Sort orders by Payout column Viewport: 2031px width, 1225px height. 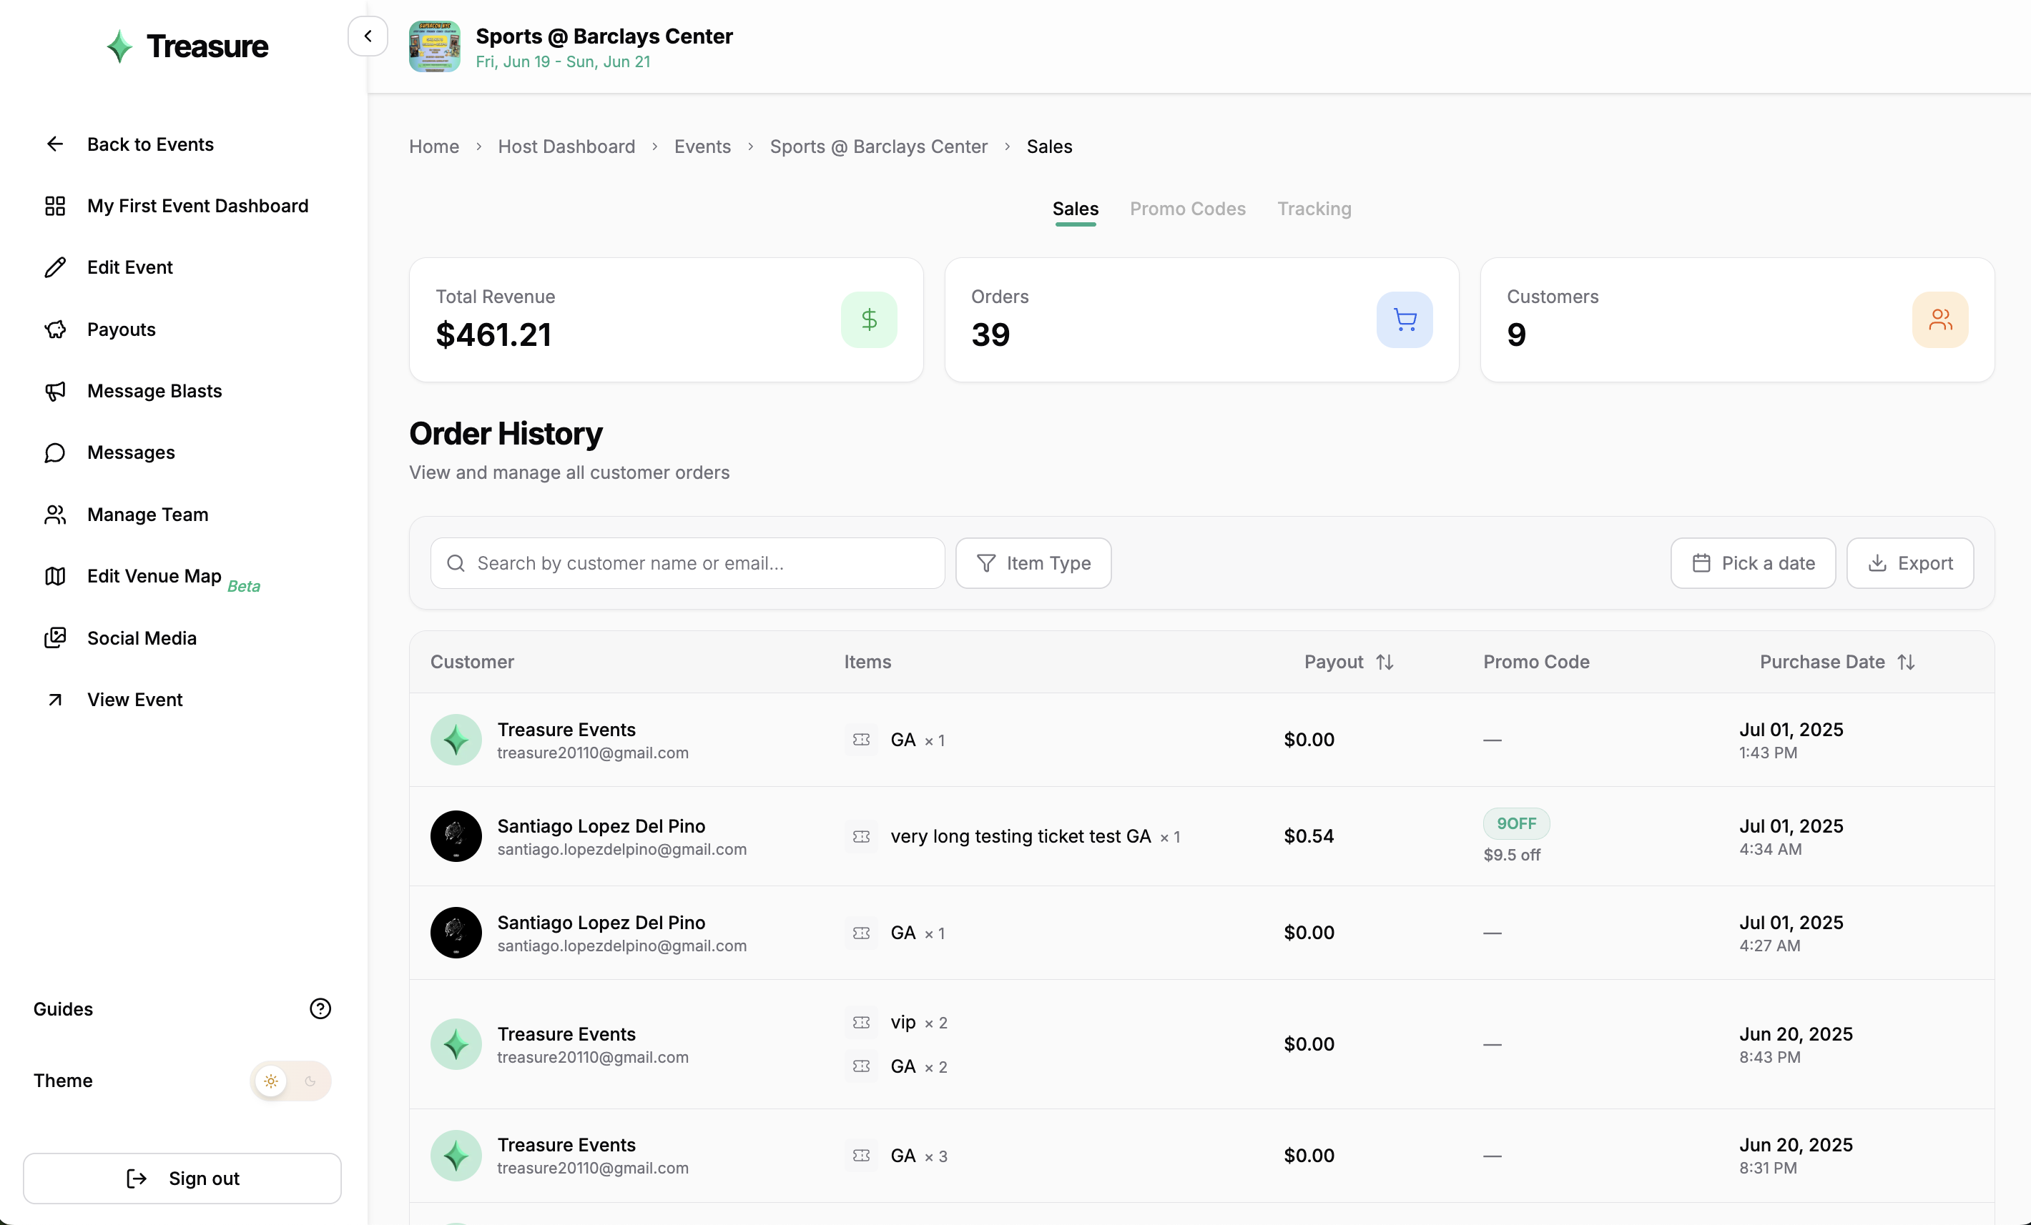click(1385, 663)
